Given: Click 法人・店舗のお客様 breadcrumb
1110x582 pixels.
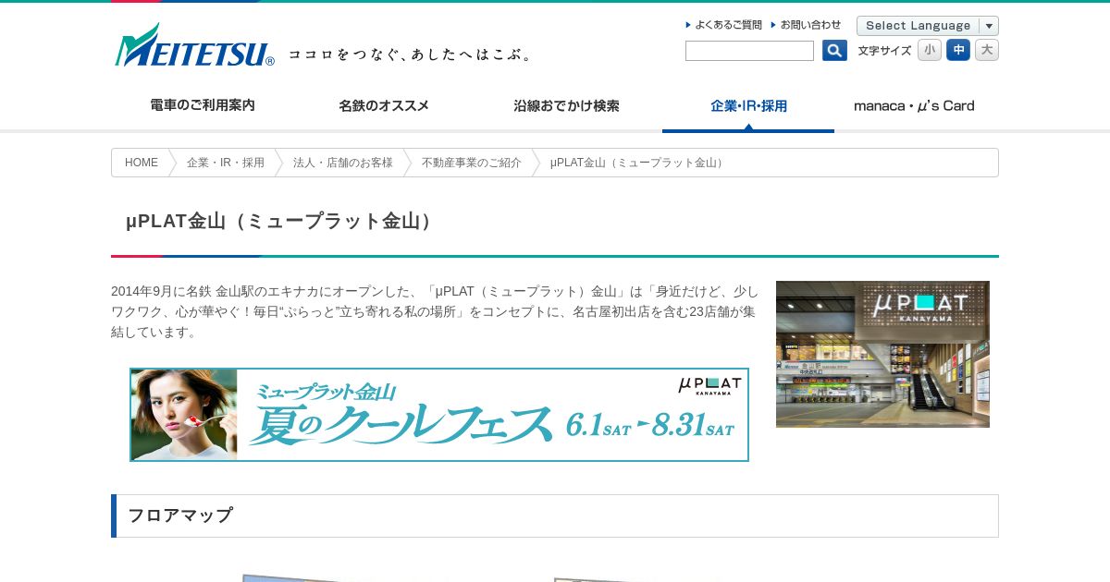Looking at the screenshot, I should pos(343,163).
